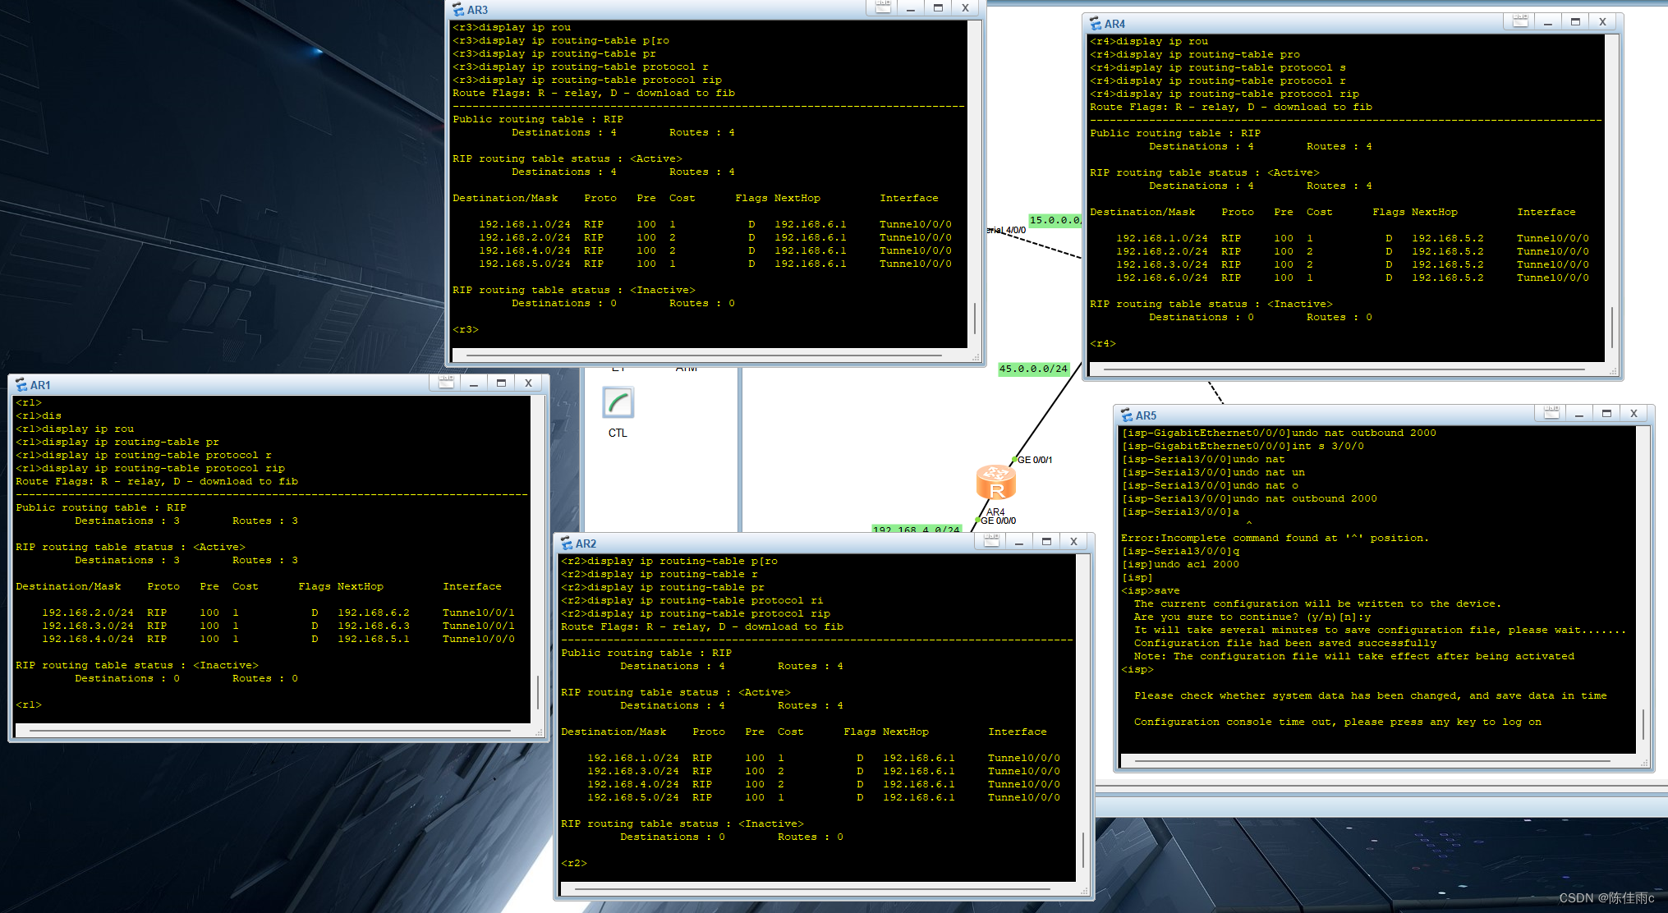1668x913 pixels.
Task: Click the merge-window icon in AR4 title bar
Action: coord(1520,21)
